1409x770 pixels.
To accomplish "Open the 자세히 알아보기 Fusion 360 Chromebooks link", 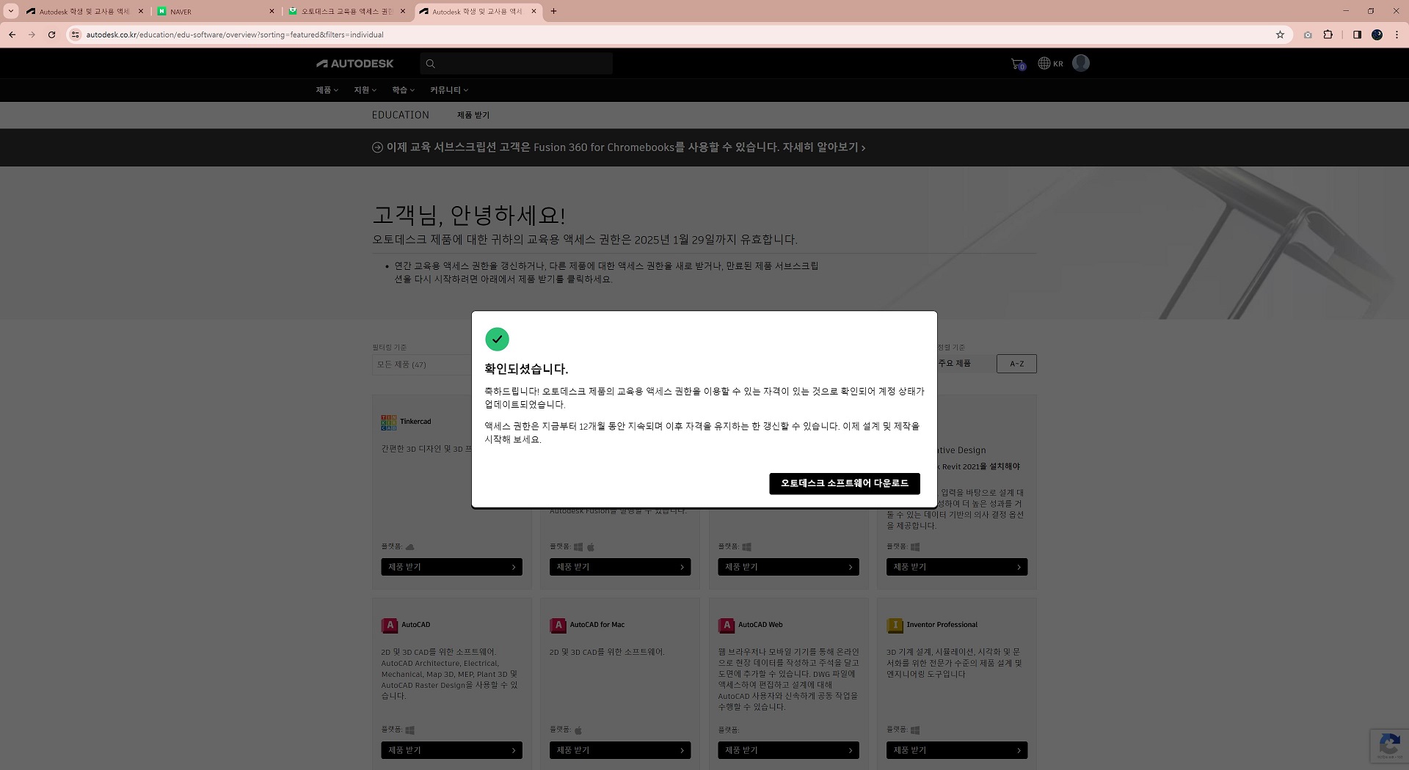I will [x=824, y=147].
